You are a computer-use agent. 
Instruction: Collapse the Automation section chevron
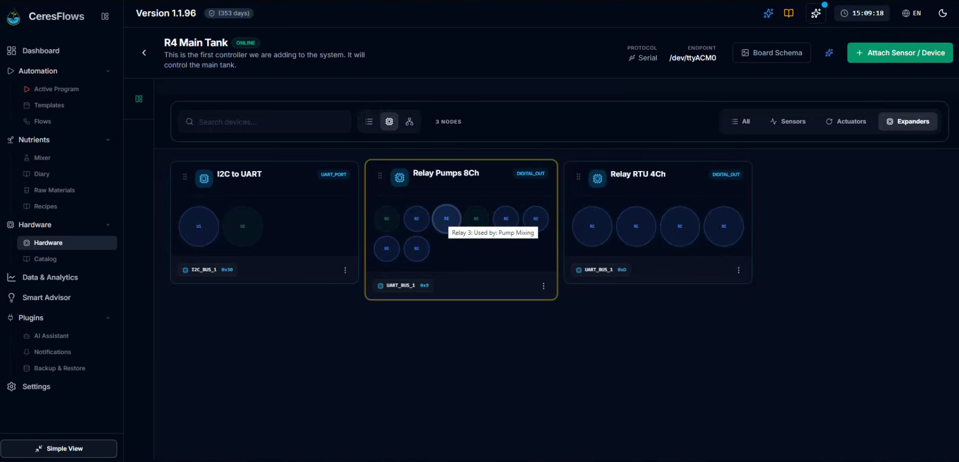[x=108, y=71]
